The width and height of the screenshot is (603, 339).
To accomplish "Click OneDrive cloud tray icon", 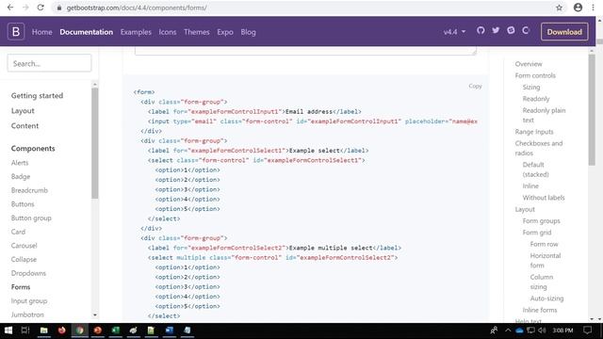I will (x=519, y=331).
